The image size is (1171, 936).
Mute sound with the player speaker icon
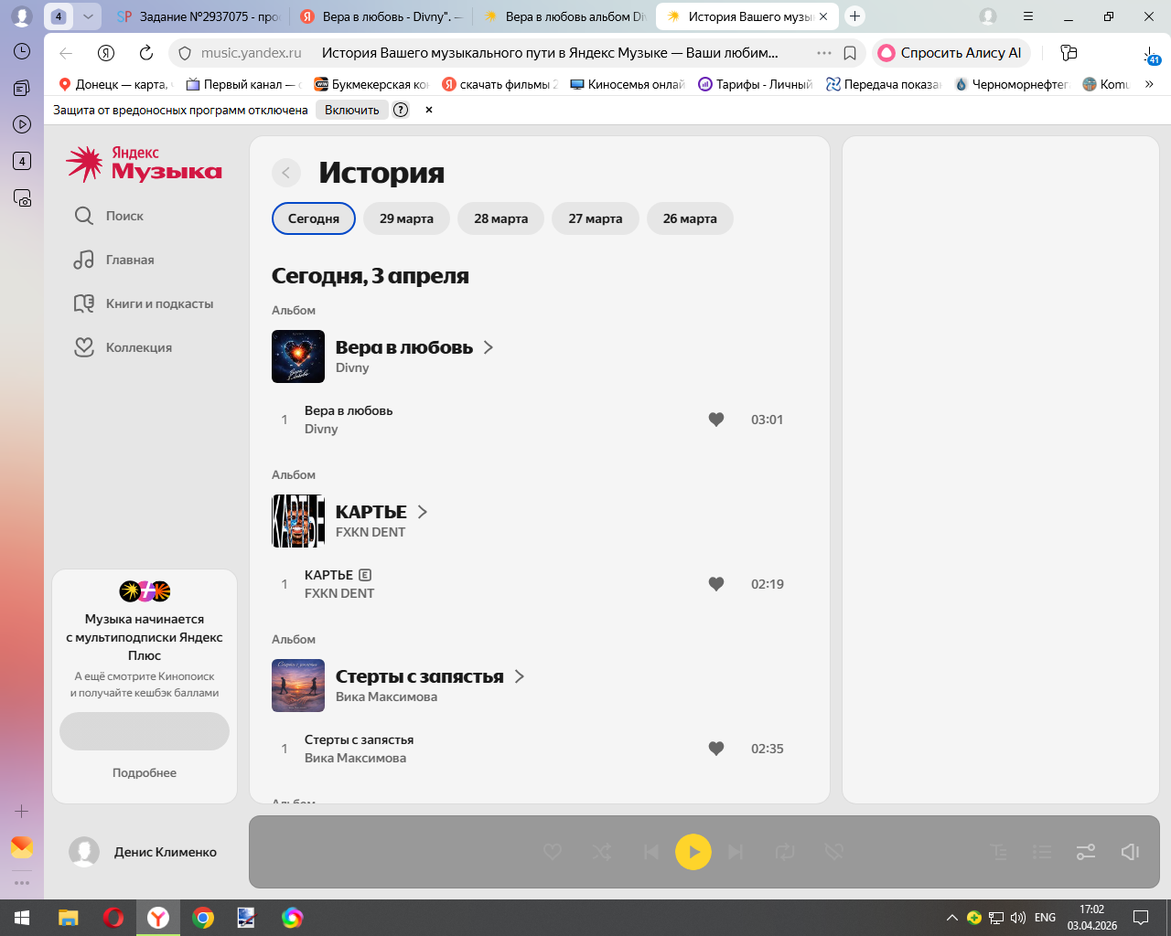pos(1131,852)
